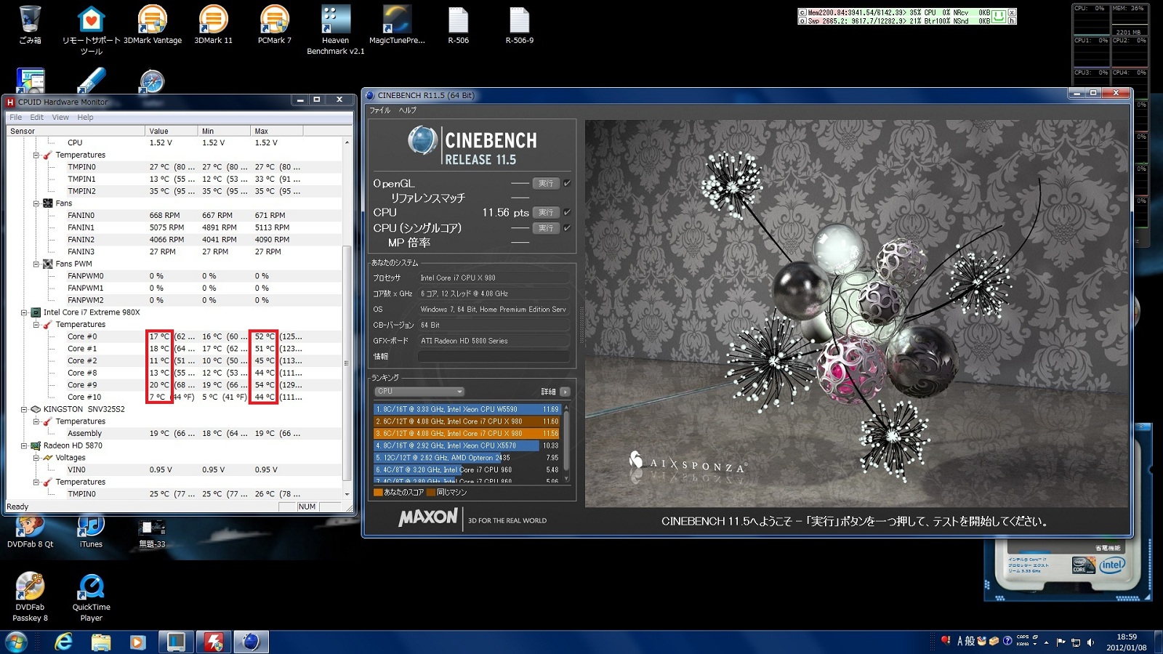
Task: Run CPU (シングルコア) test with 実行
Action: pyautogui.click(x=546, y=228)
